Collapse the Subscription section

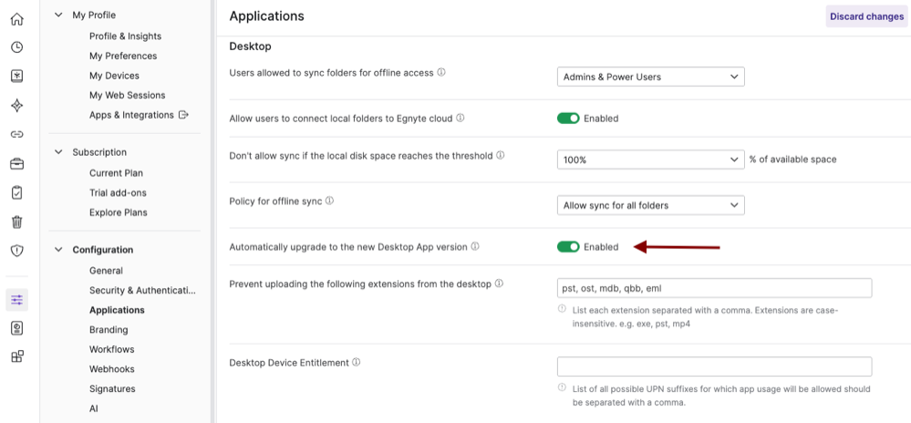click(58, 152)
